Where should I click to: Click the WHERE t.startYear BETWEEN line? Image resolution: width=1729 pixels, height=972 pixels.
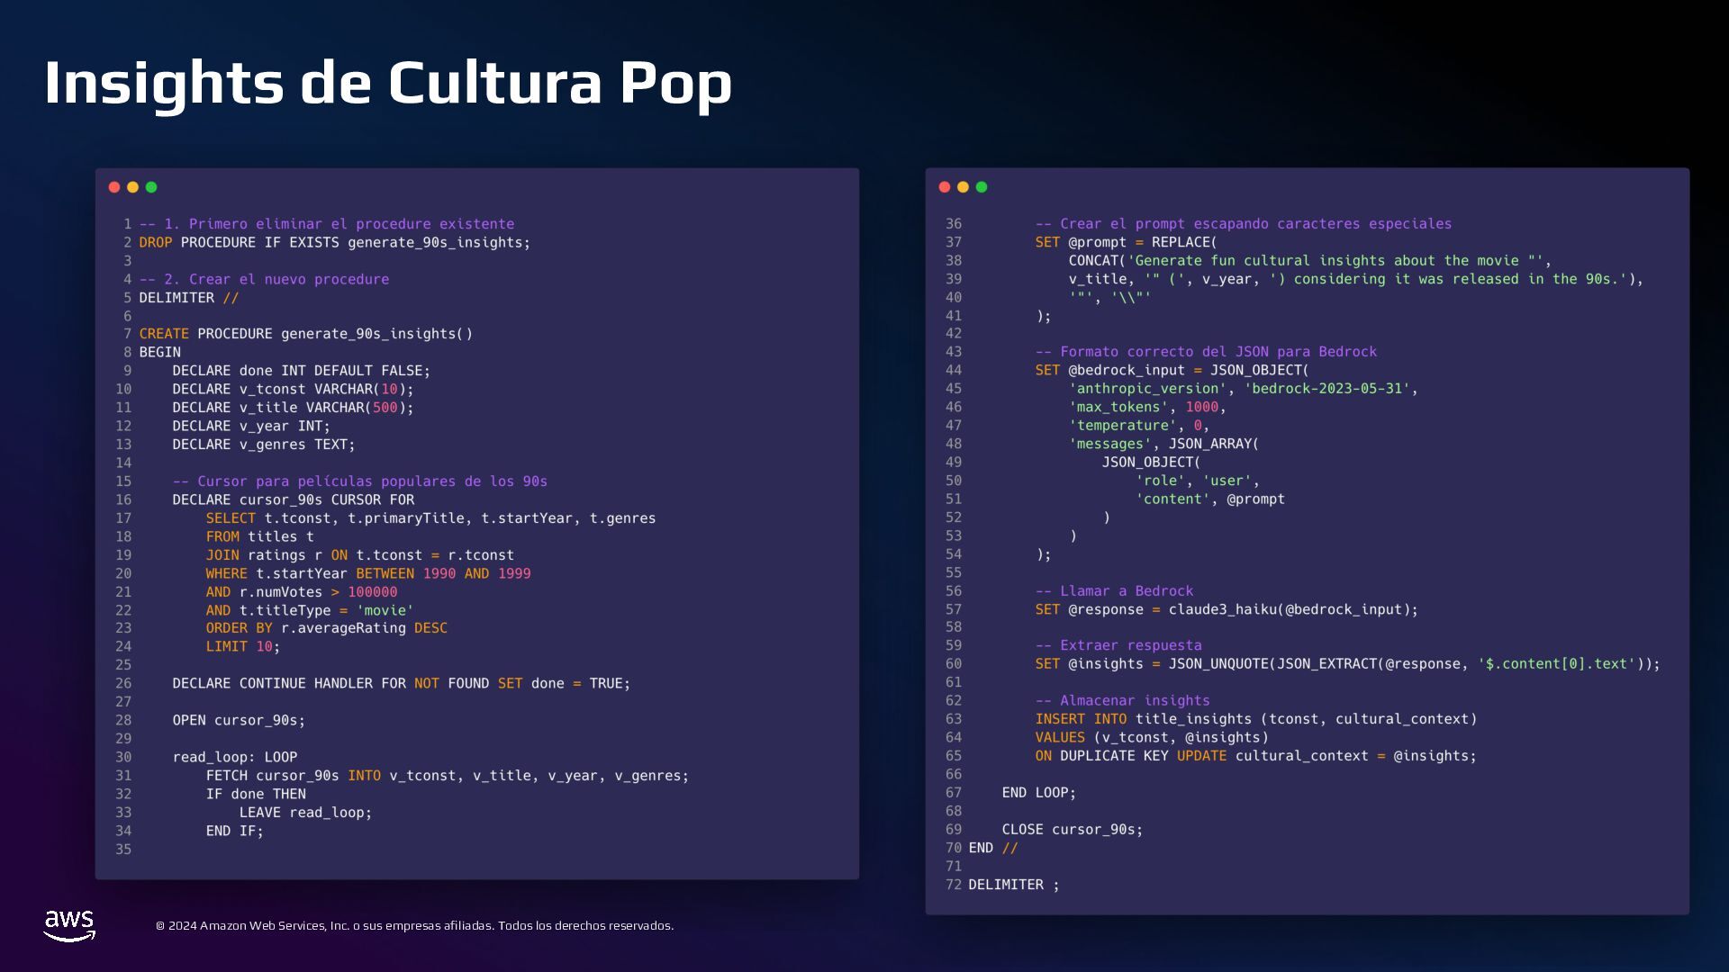367,573
